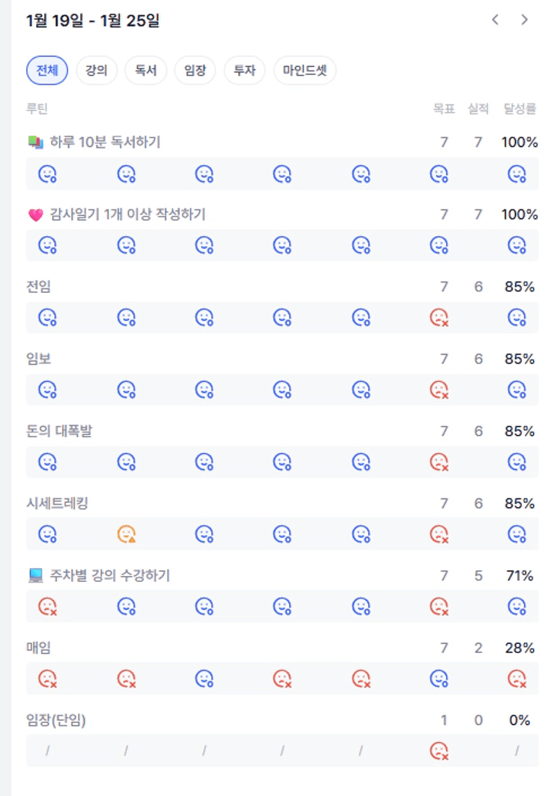This screenshot has width=553, height=796.
Task: Click the 1월 19일 - 1월 25일 date range
Action: (92, 21)
